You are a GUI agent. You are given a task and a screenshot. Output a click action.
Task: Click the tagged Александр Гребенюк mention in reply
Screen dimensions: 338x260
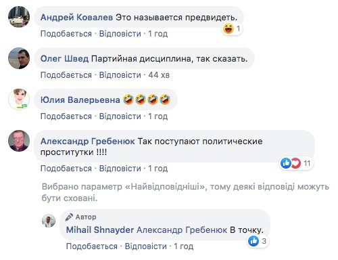[x=182, y=230]
